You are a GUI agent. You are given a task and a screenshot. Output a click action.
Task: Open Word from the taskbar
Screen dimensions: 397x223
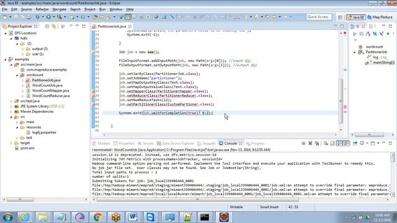133,217
